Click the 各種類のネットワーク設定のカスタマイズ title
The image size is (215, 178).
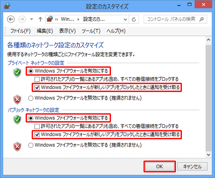[x=55, y=45]
